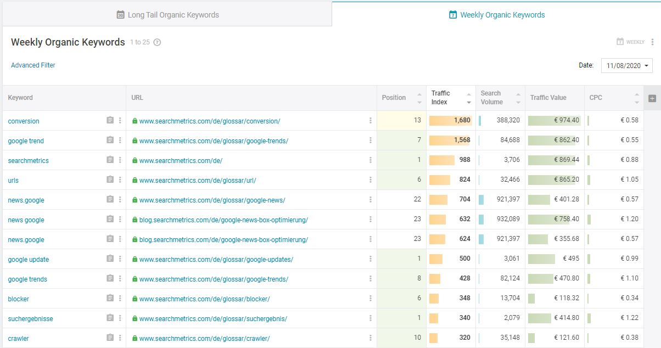Screen dimensions: 661x348
Task: Add a column with the plus icon
Action: point(652,98)
